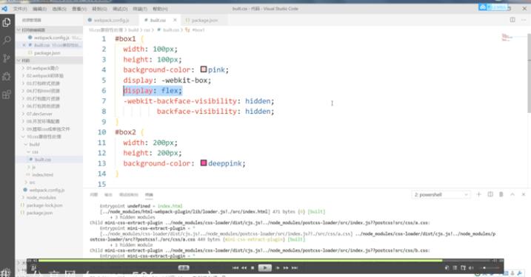This screenshot has width=531, height=277.
Task: Open the Explorer view in activity bar
Action: tap(7, 22)
